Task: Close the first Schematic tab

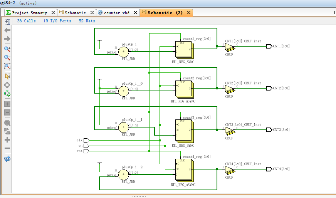Action: [92, 13]
